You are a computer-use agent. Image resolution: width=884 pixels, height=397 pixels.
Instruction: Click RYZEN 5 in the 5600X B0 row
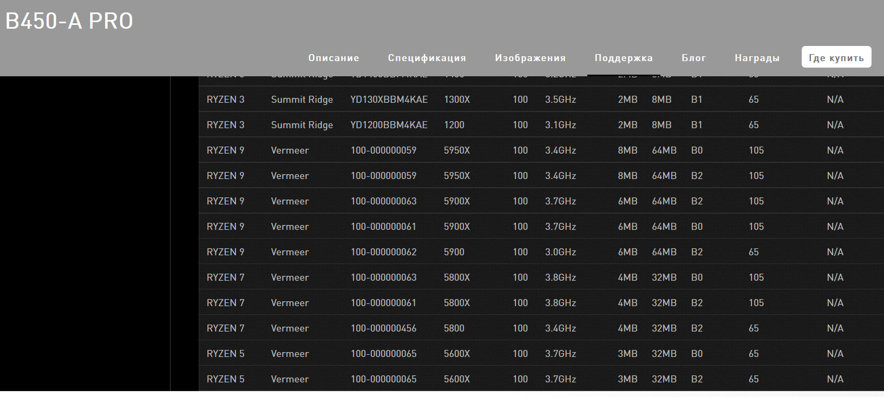coord(226,354)
